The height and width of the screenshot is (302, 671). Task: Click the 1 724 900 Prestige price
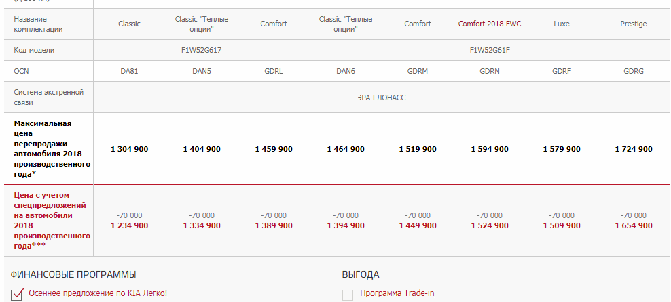(x=633, y=149)
